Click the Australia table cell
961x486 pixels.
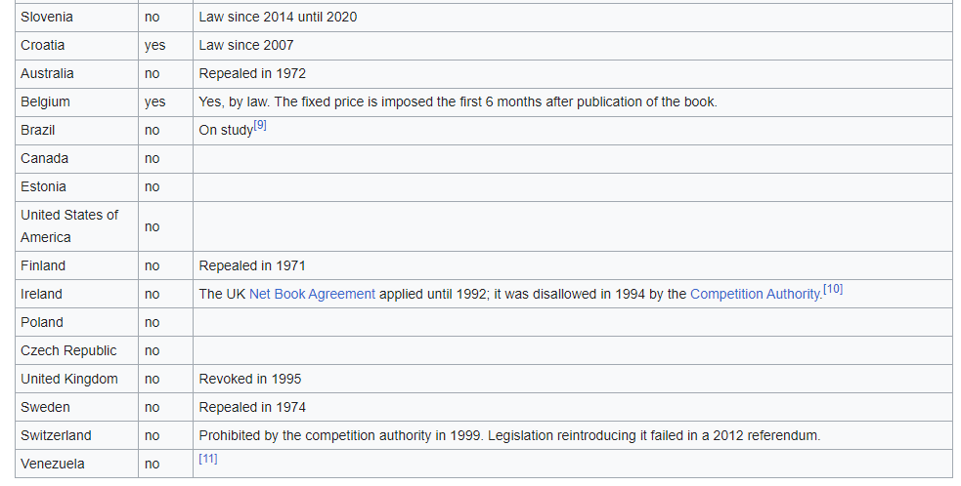coord(76,74)
